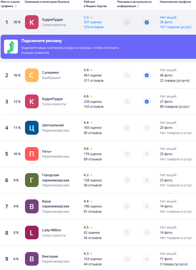Click the blue "Ц" avatar of Центральная
This screenshot has width=196, height=270.
point(32,128)
